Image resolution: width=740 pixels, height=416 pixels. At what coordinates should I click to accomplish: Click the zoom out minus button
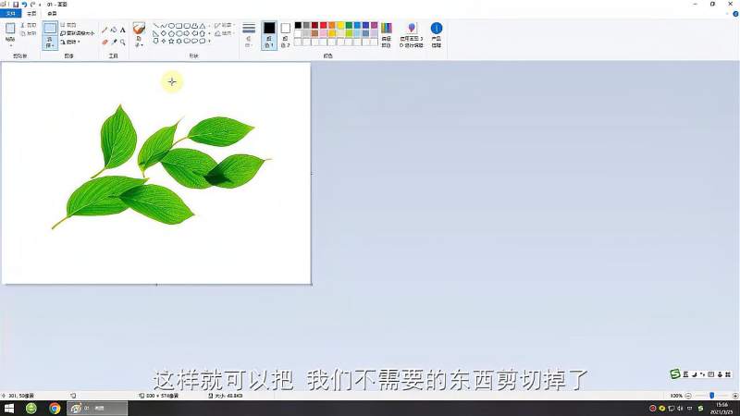click(x=688, y=396)
